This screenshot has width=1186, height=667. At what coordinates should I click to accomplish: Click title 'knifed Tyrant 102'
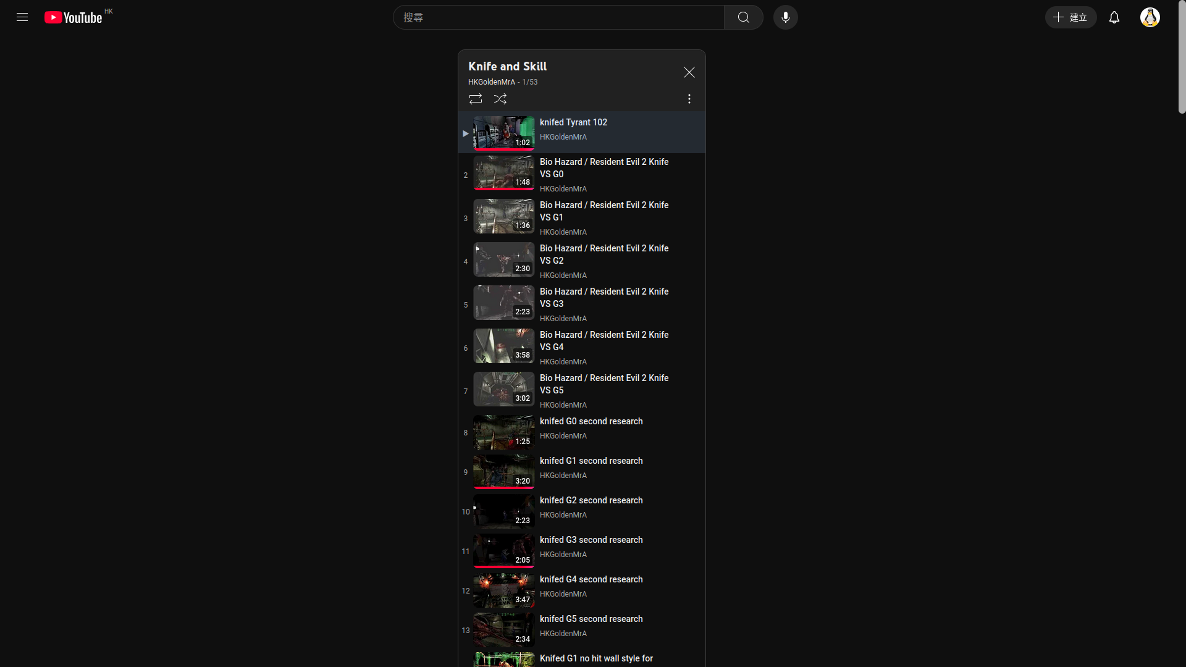[x=573, y=122]
